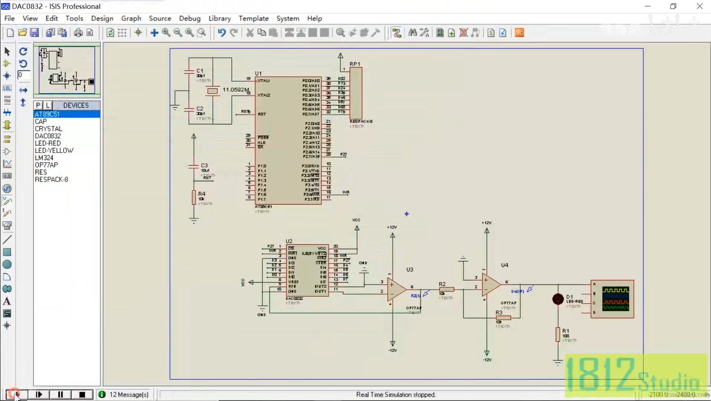Viewport: 711px width, 401px height.
Task: Choose the Voltage probe mode tool
Action: pos(7,201)
